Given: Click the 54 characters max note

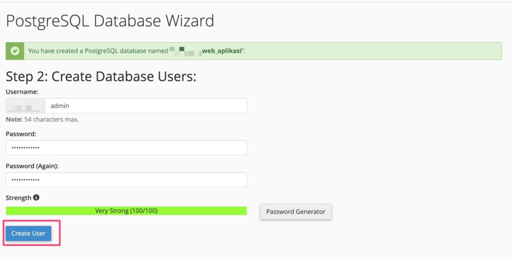Looking at the screenshot, I should click(x=51, y=119).
